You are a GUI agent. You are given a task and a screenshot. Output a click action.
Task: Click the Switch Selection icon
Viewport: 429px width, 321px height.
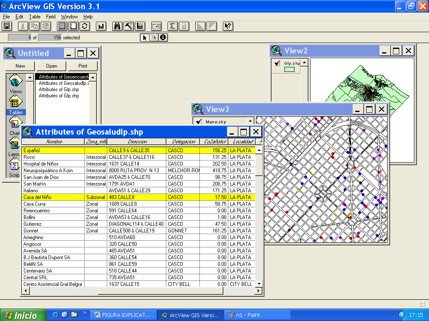(x=85, y=26)
